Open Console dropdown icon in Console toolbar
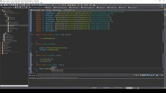Image resolution: width=166 pixels, height=93 pixels. [x=157, y=75]
